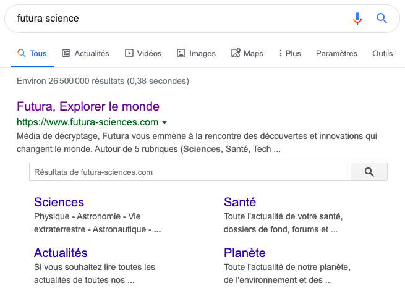Click the Environ 26 500 000 résultats text

click(103, 81)
